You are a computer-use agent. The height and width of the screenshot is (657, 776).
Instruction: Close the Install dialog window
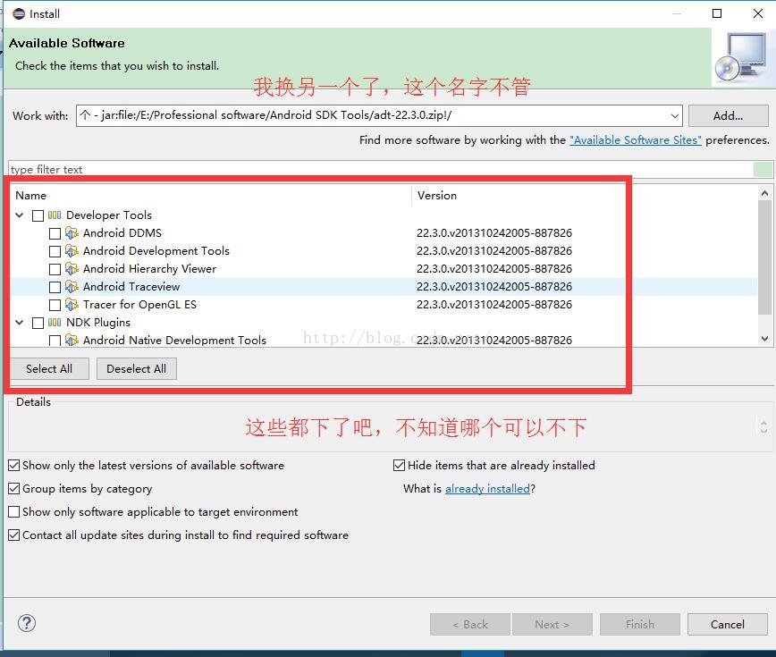coord(758,13)
